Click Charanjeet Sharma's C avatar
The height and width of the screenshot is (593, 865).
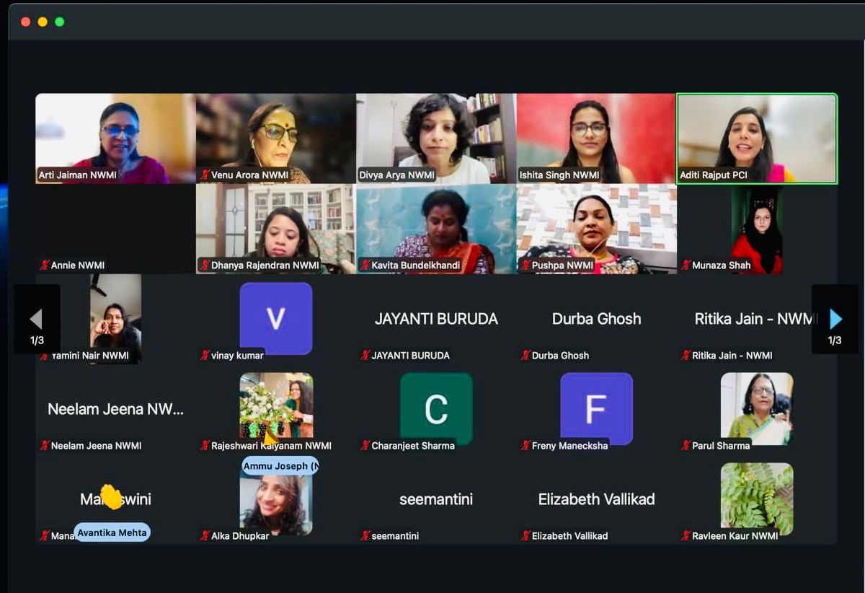pyautogui.click(x=436, y=408)
